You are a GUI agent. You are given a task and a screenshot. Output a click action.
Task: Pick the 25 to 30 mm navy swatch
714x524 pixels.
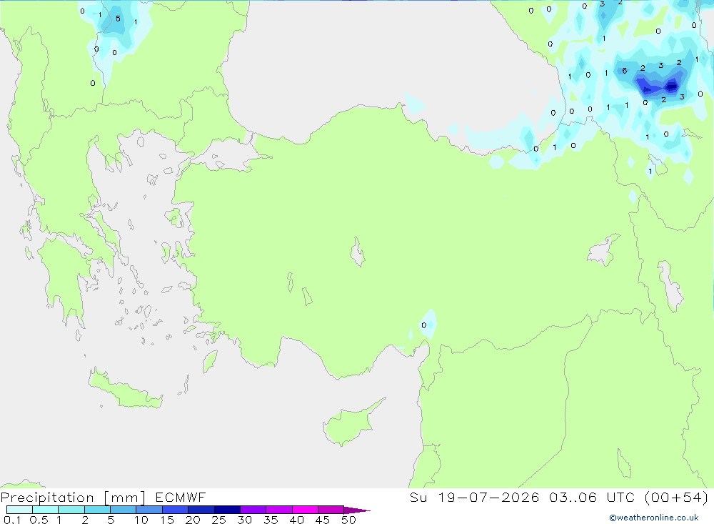[227, 510]
